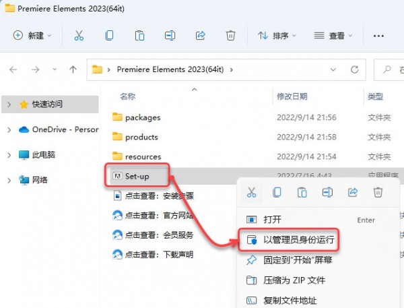Click the Delete icon in the context menu

click(378, 192)
